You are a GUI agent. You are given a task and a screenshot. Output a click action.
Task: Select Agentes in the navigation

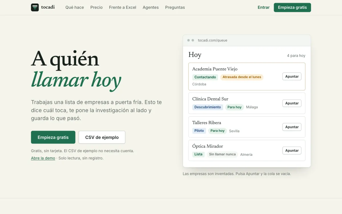tap(151, 7)
